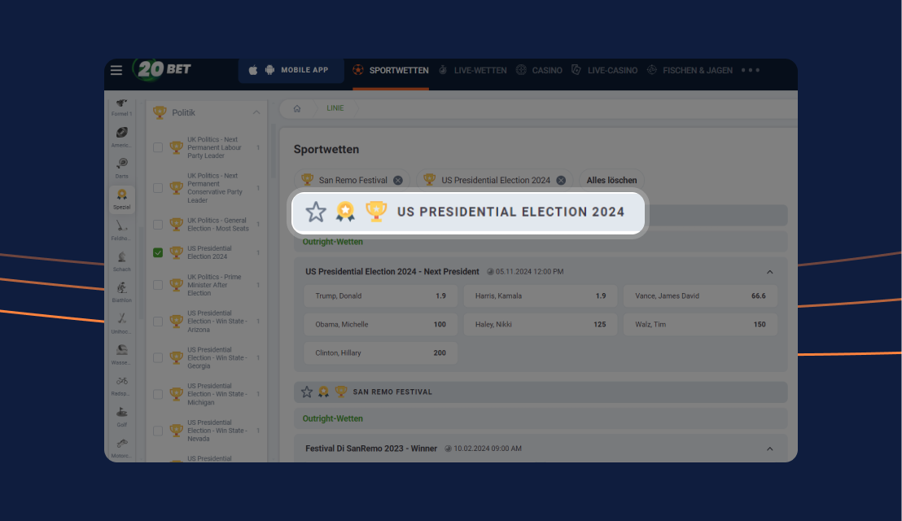Bet on Harris, Kamala at 1.9

541,296
